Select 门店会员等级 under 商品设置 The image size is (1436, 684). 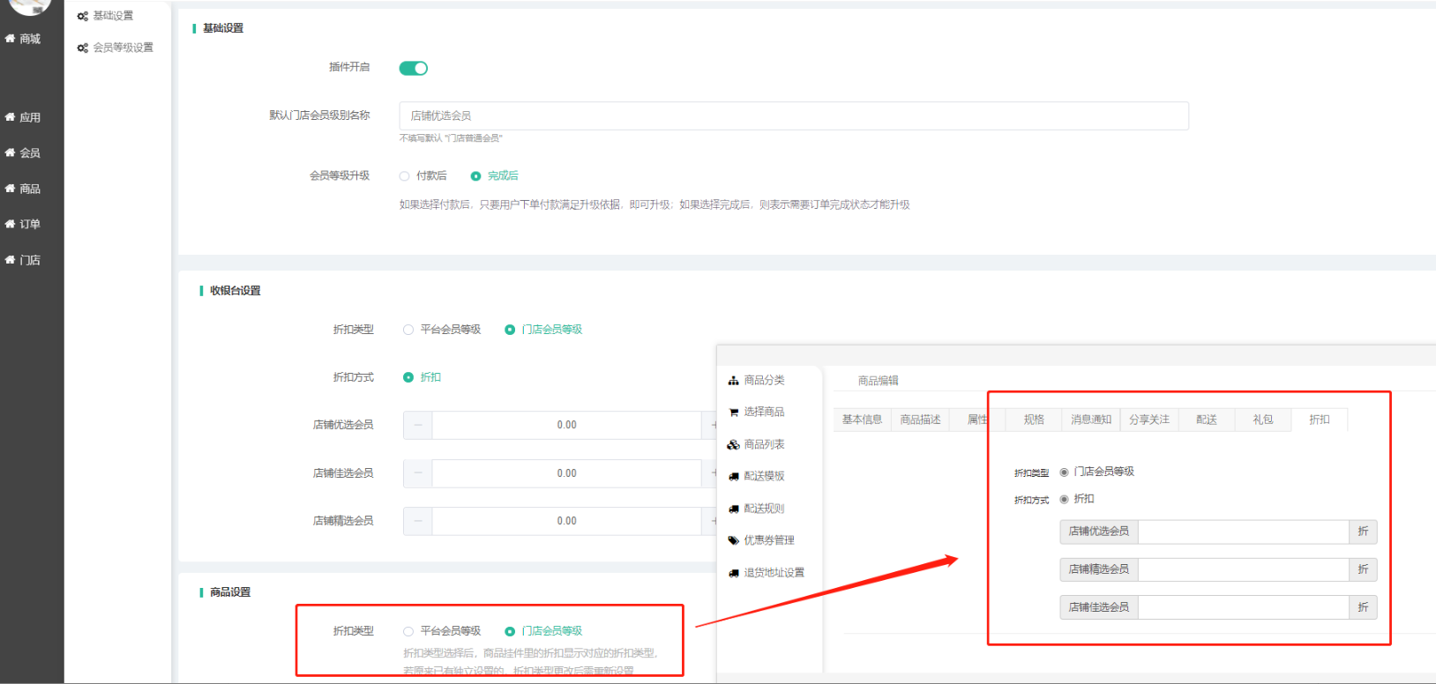tap(510, 631)
